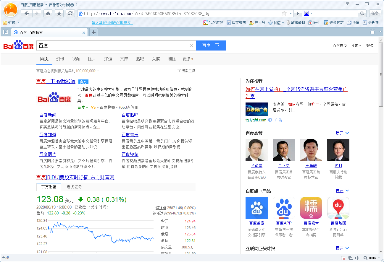Viewport: 384px width, 262px height.
Task: Click the 百度一下 search button
Action: click(x=211, y=45)
